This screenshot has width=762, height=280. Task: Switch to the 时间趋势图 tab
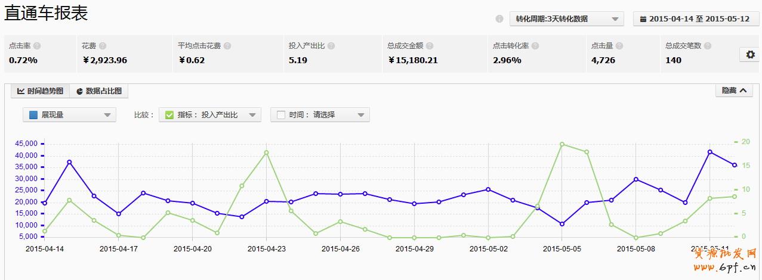tap(40, 91)
